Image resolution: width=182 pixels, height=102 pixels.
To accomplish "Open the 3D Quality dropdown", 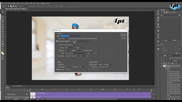I will click(104, 67).
